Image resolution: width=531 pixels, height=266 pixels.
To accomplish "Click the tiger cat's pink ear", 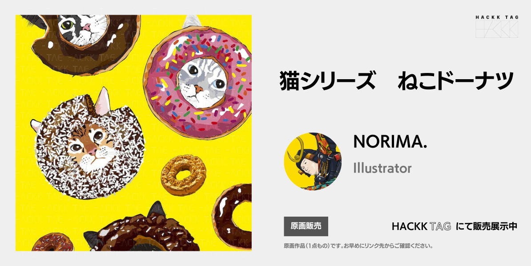I will click(103, 101).
